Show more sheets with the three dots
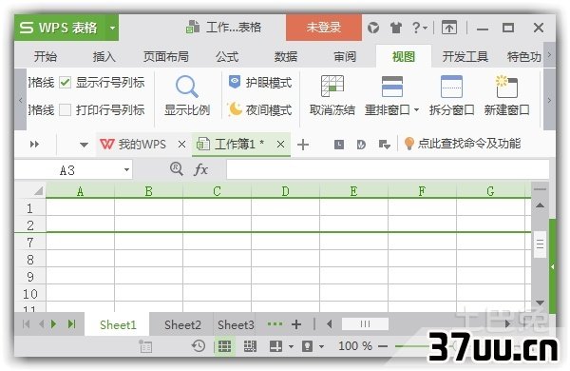Image resolution: width=570 pixels, height=371 pixels. pos(275,323)
